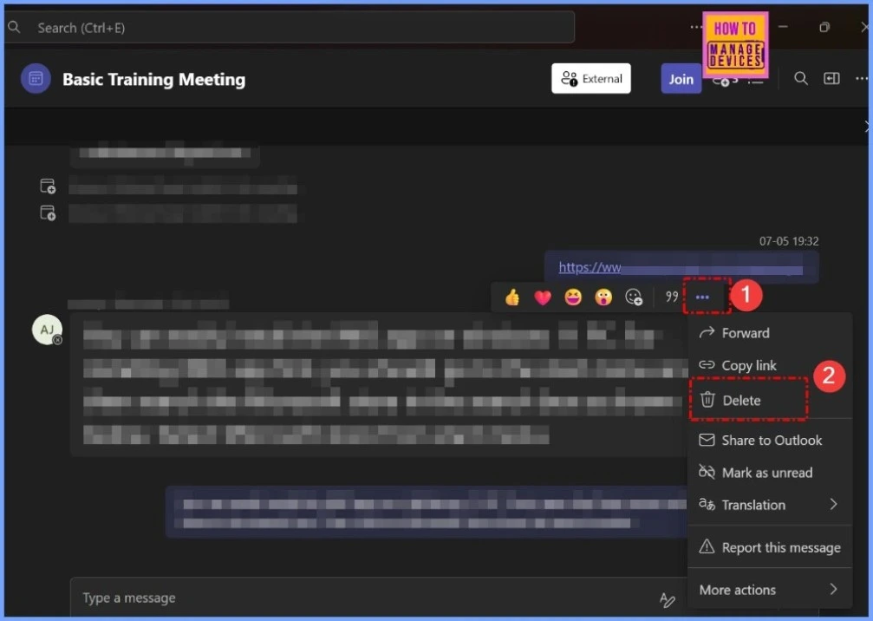
Task: Click the 07-05 19:32 timestamp
Action: point(789,241)
